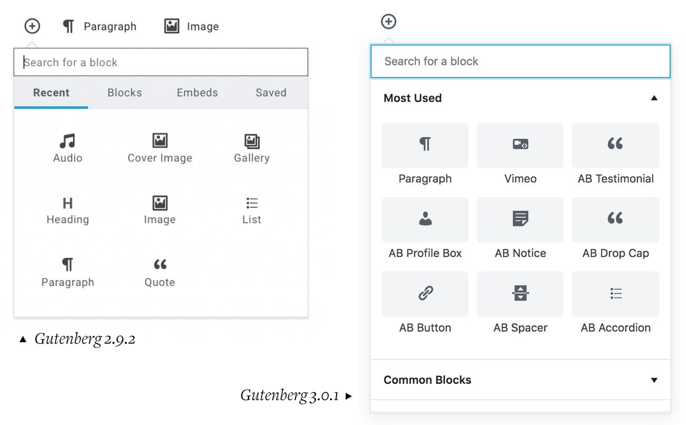Focus the right panel's search for a block field
Image resolution: width=686 pixels, height=425 pixels.
coord(520,61)
